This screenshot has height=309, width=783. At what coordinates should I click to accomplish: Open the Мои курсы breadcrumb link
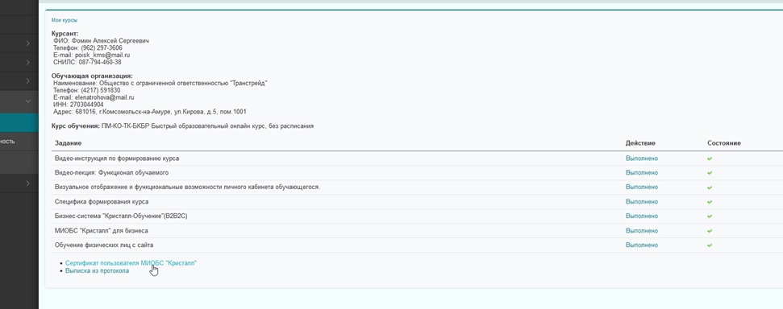(65, 20)
